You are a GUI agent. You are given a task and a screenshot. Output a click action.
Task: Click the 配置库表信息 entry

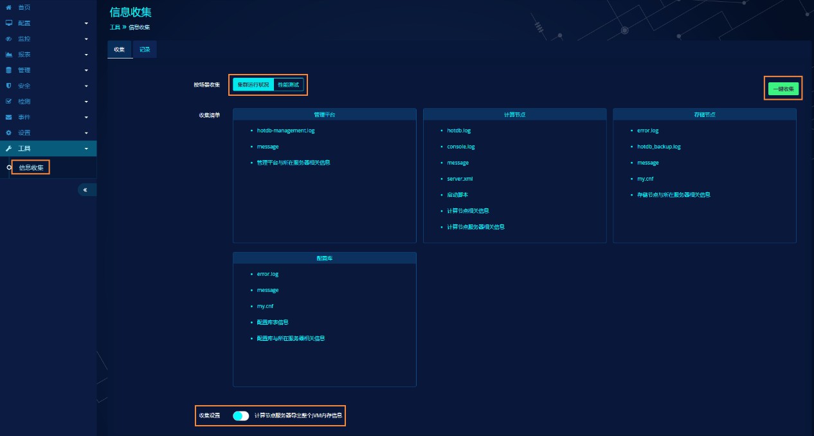click(x=273, y=322)
